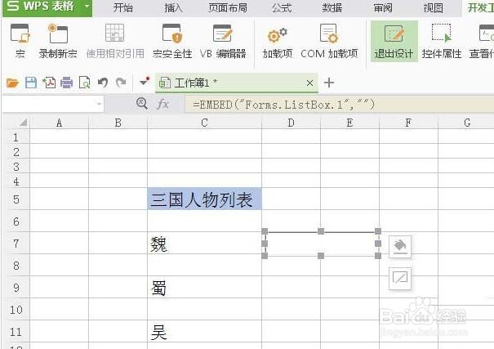
Task: Open COM add-ins (COM 加载项)
Action: tap(329, 41)
